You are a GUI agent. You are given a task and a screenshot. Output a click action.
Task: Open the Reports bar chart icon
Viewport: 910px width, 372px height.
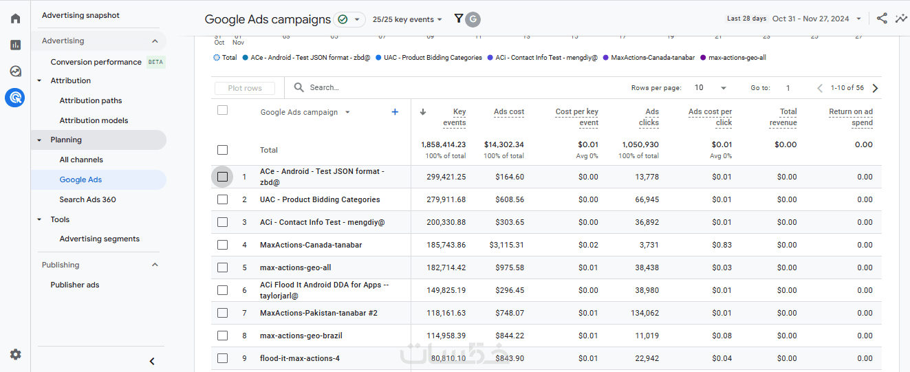15,45
